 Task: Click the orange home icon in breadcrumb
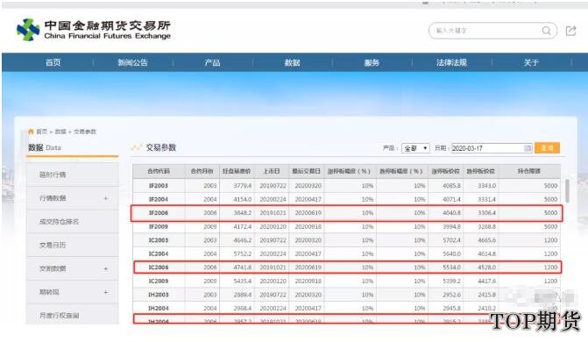point(31,132)
